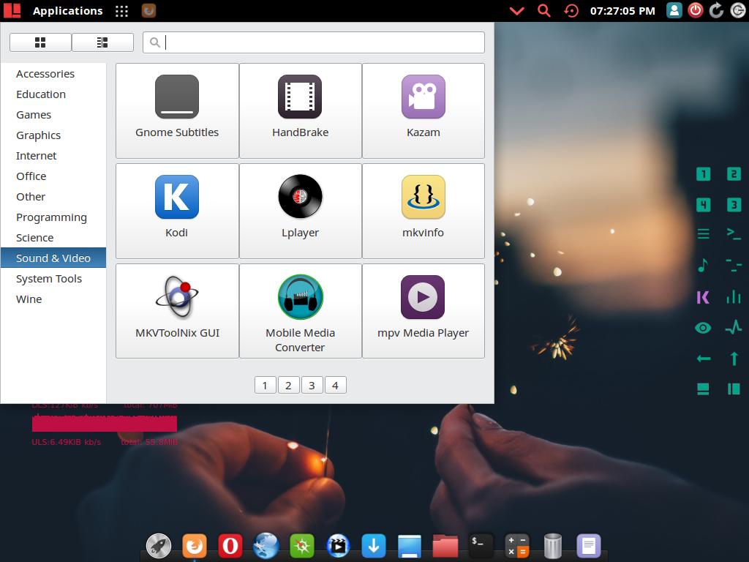Launch MKVToolNix GUI
Viewport: 749px width, 562px height.
[x=177, y=310]
